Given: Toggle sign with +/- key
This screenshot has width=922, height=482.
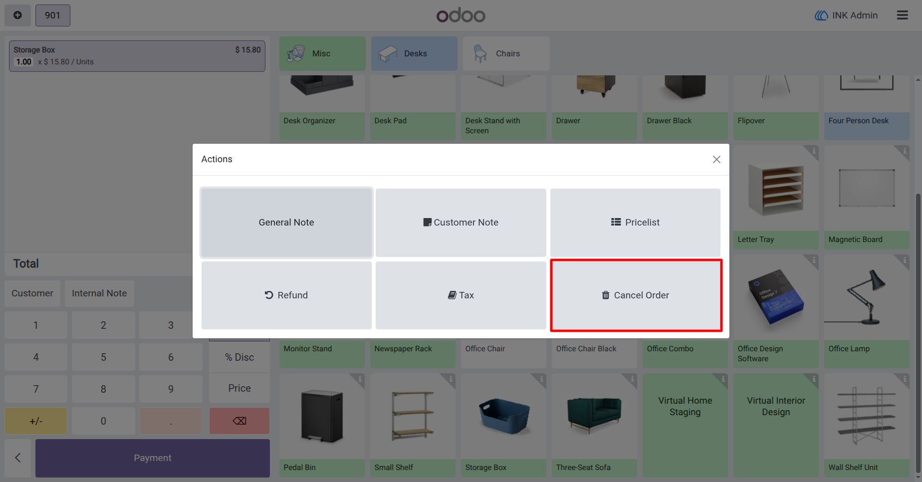Looking at the screenshot, I should (36, 421).
